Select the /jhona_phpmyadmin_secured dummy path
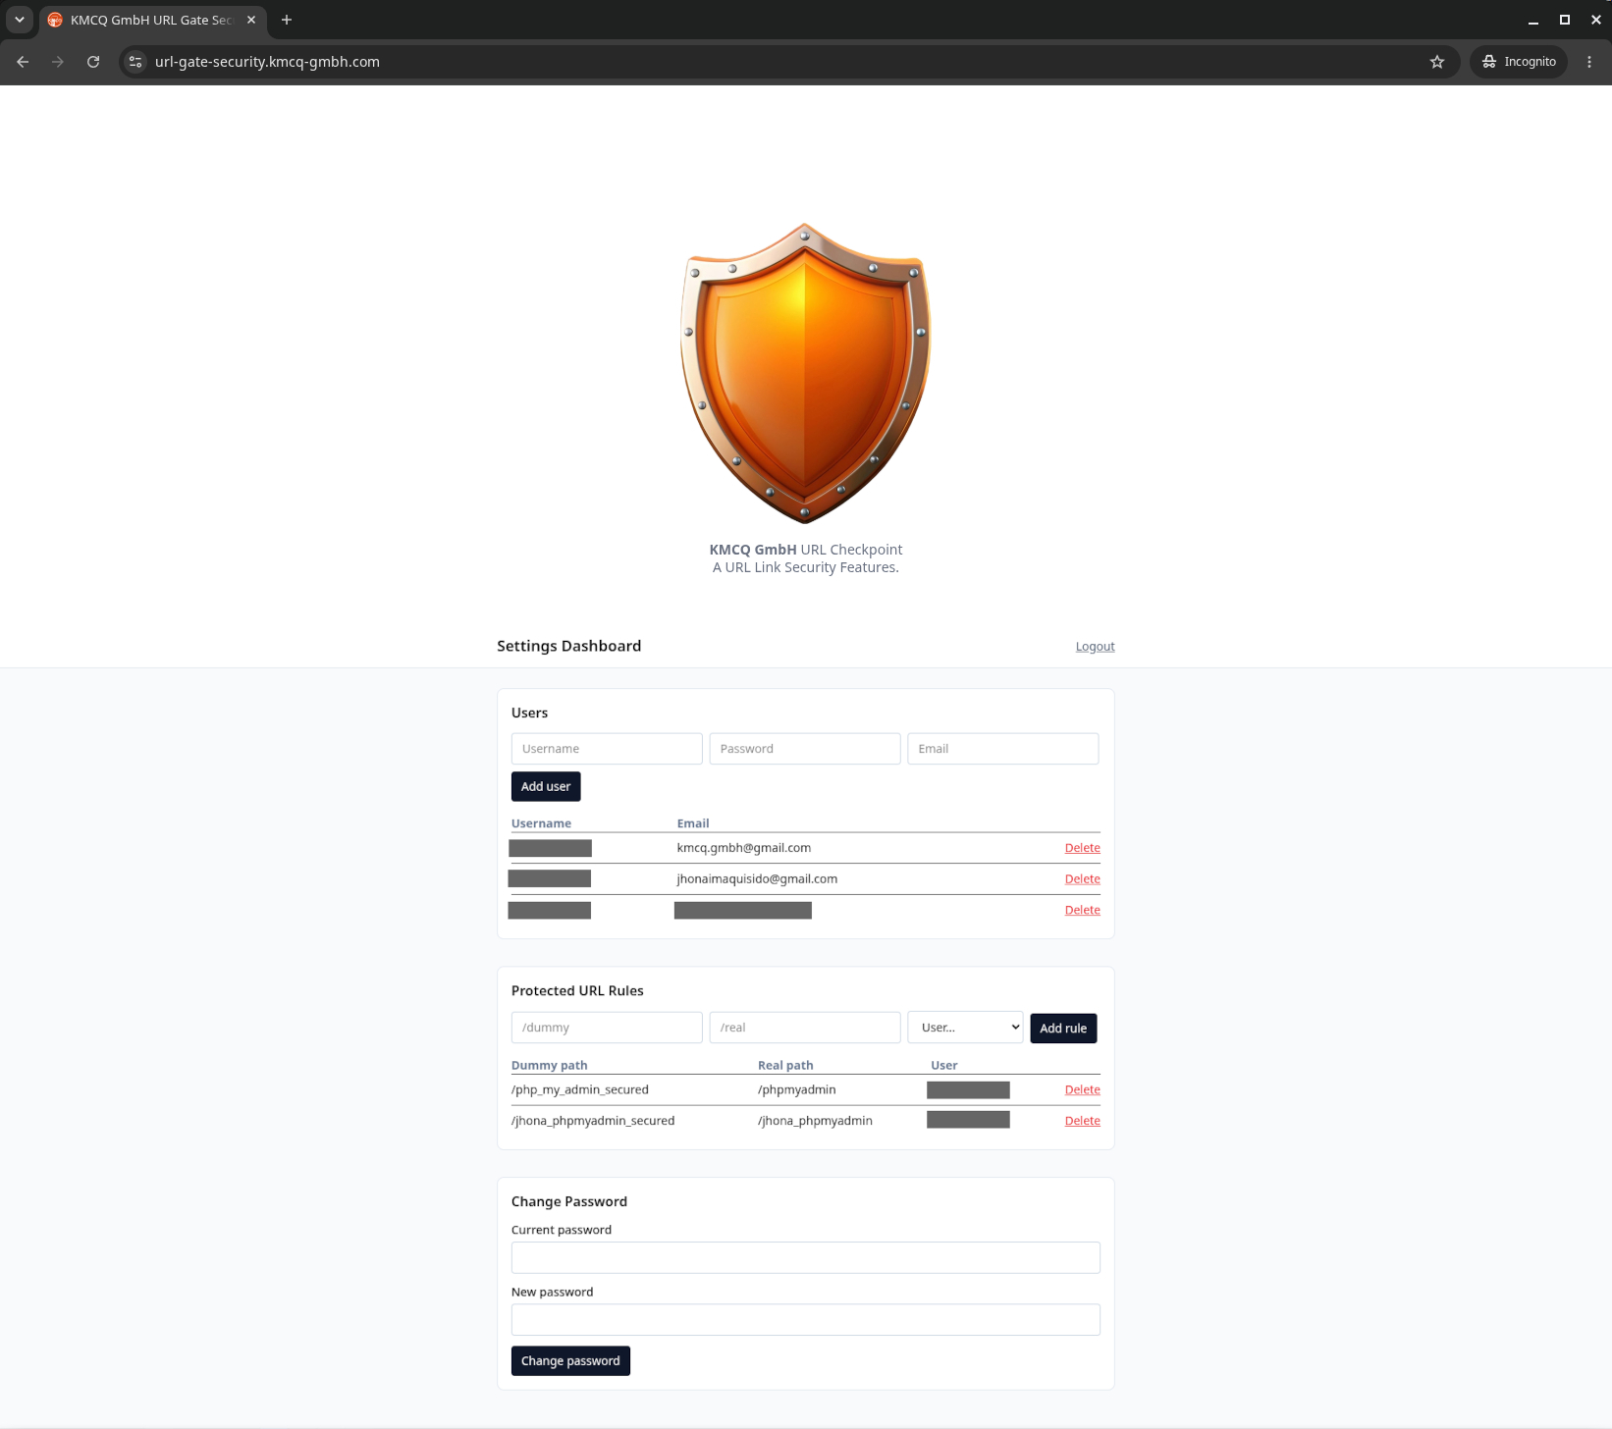 click(x=593, y=1121)
